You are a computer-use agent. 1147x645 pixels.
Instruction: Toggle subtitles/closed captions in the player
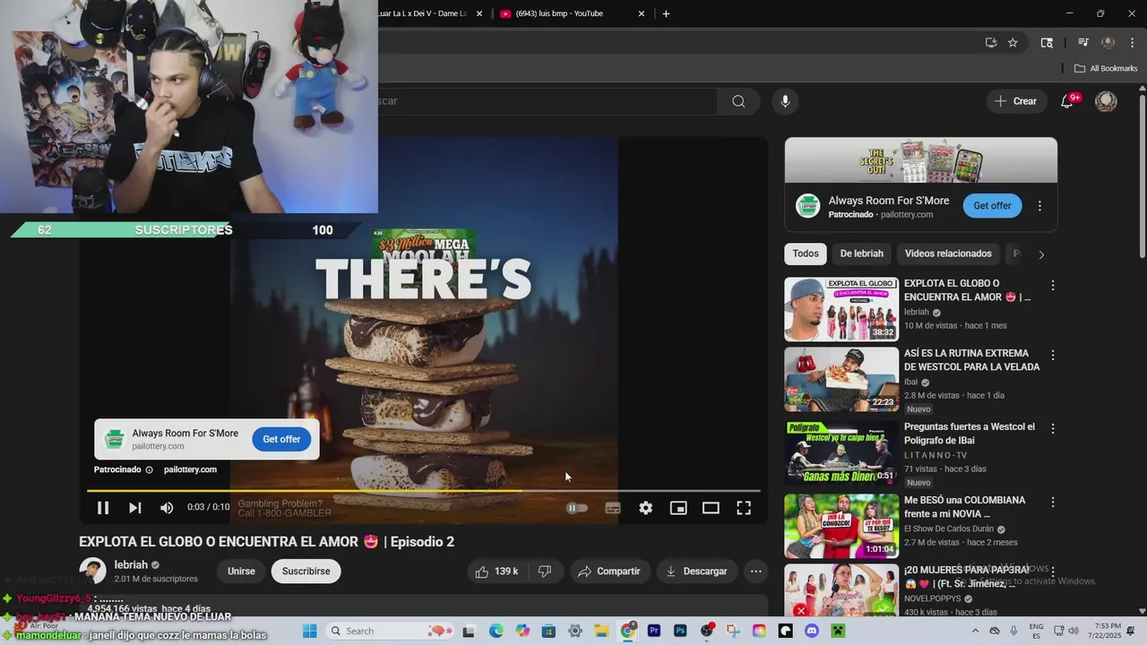[x=613, y=508]
